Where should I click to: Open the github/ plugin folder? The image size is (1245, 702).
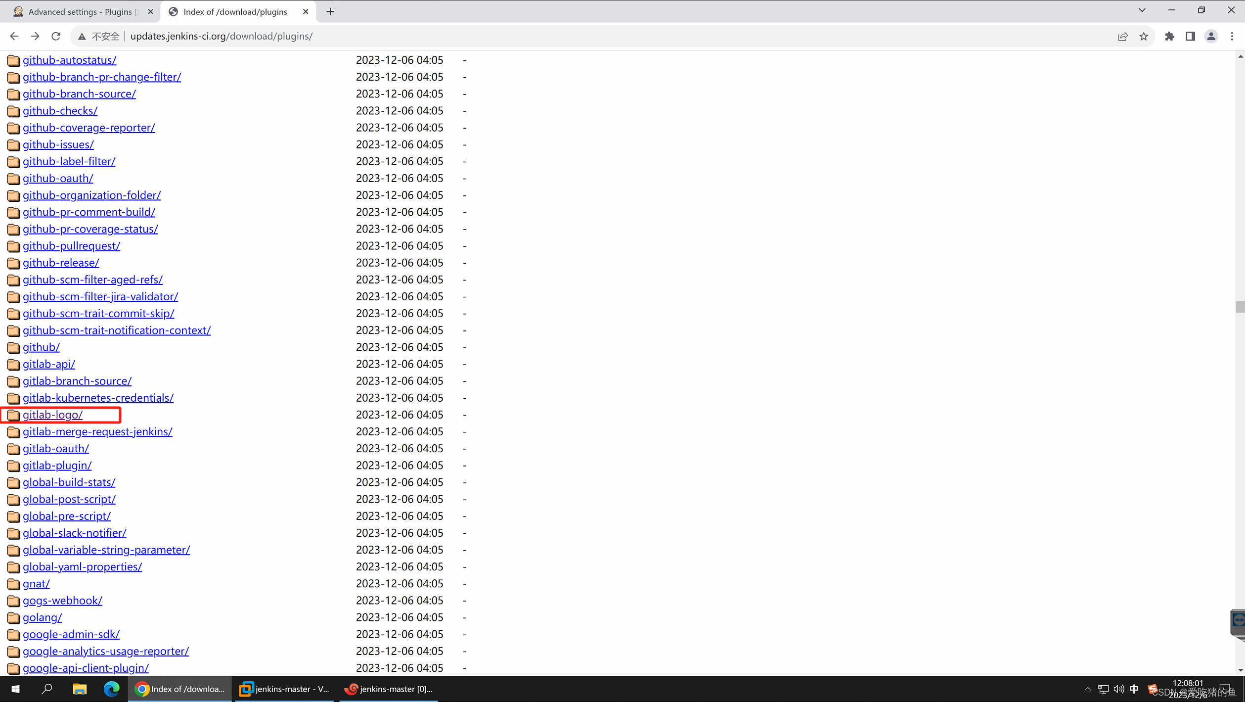pos(41,347)
